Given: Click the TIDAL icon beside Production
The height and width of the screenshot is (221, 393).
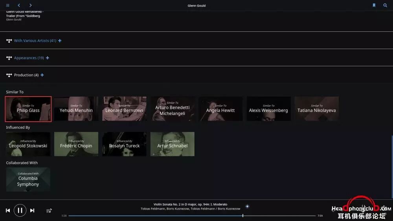Looking at the screenshot, I should (x=9, y=75).
